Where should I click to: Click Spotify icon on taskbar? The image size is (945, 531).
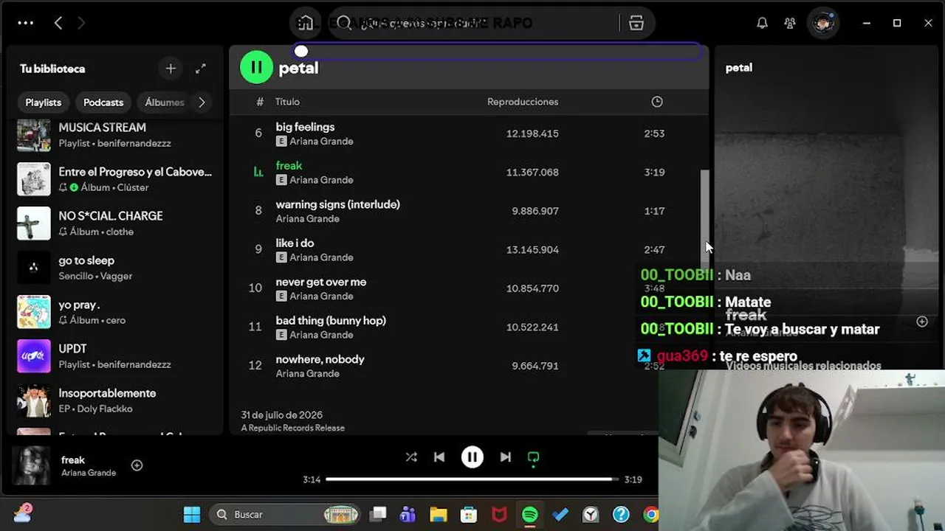[530, 515]
